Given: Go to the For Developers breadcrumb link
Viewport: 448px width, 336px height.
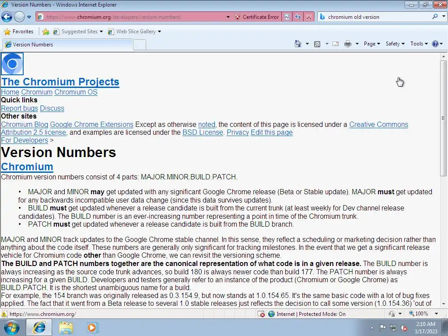Looking at the screenshot, I should pos(24,140).
